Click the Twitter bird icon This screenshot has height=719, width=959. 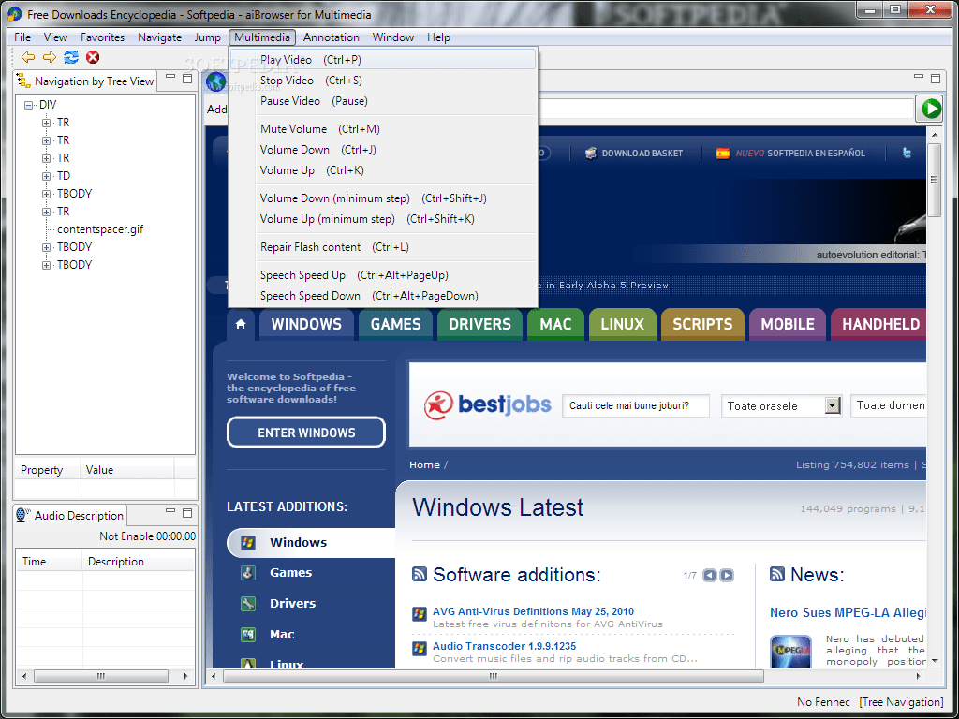(907, 153)
